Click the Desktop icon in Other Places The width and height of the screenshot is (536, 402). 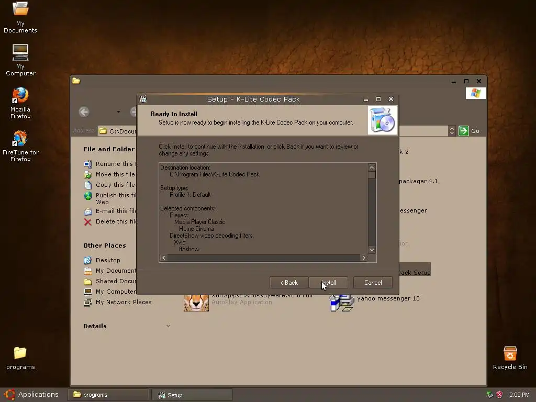click(88, 261)
